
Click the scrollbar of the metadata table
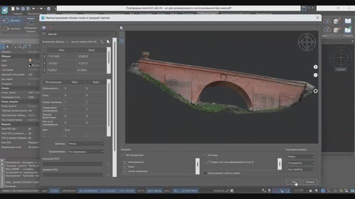(x=109, y=108)
